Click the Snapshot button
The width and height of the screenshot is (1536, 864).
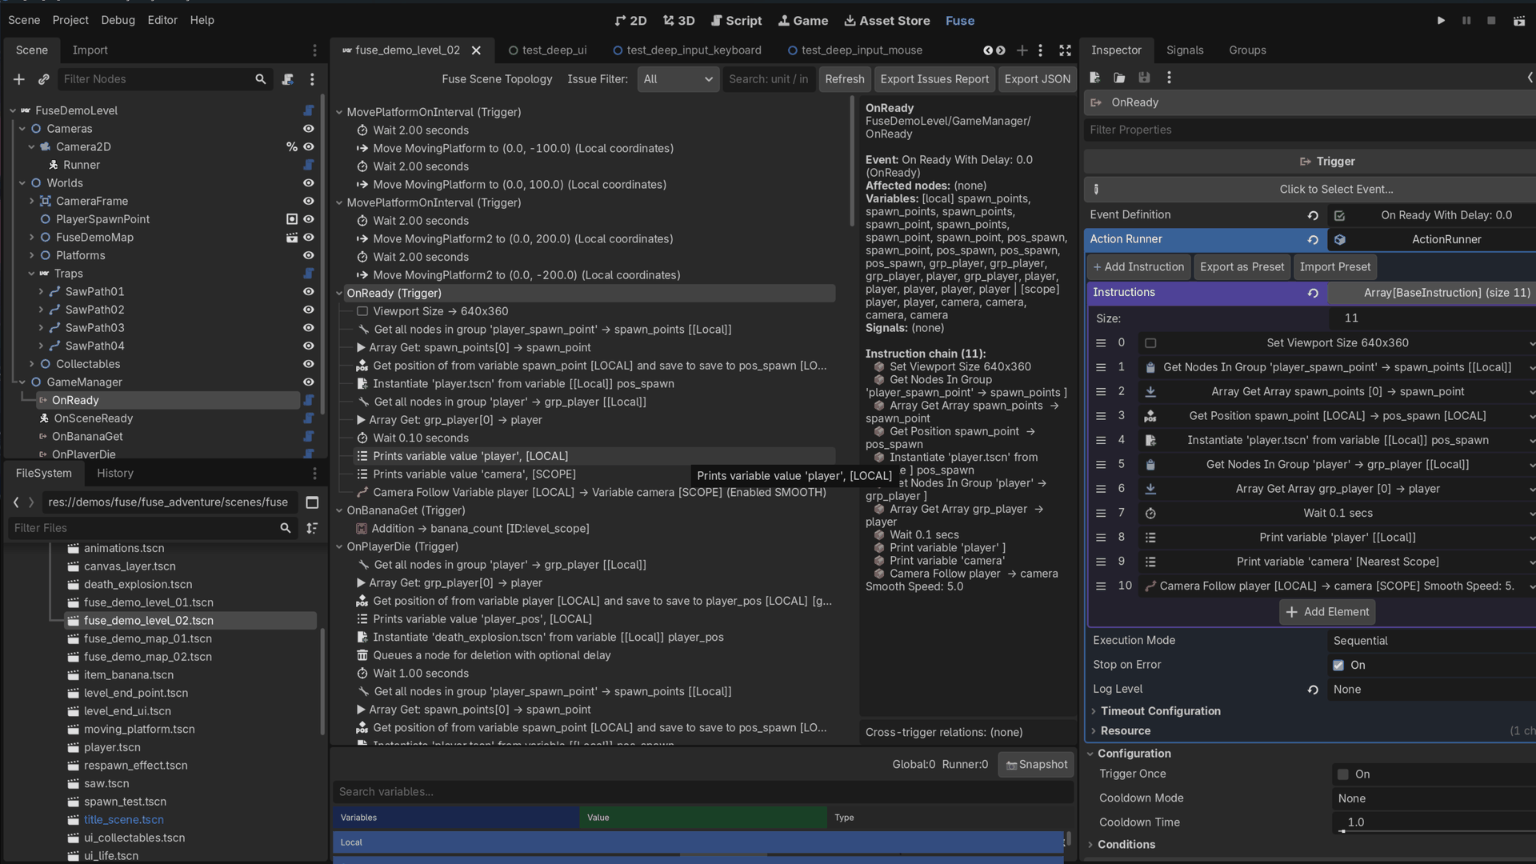[1036, 765]
